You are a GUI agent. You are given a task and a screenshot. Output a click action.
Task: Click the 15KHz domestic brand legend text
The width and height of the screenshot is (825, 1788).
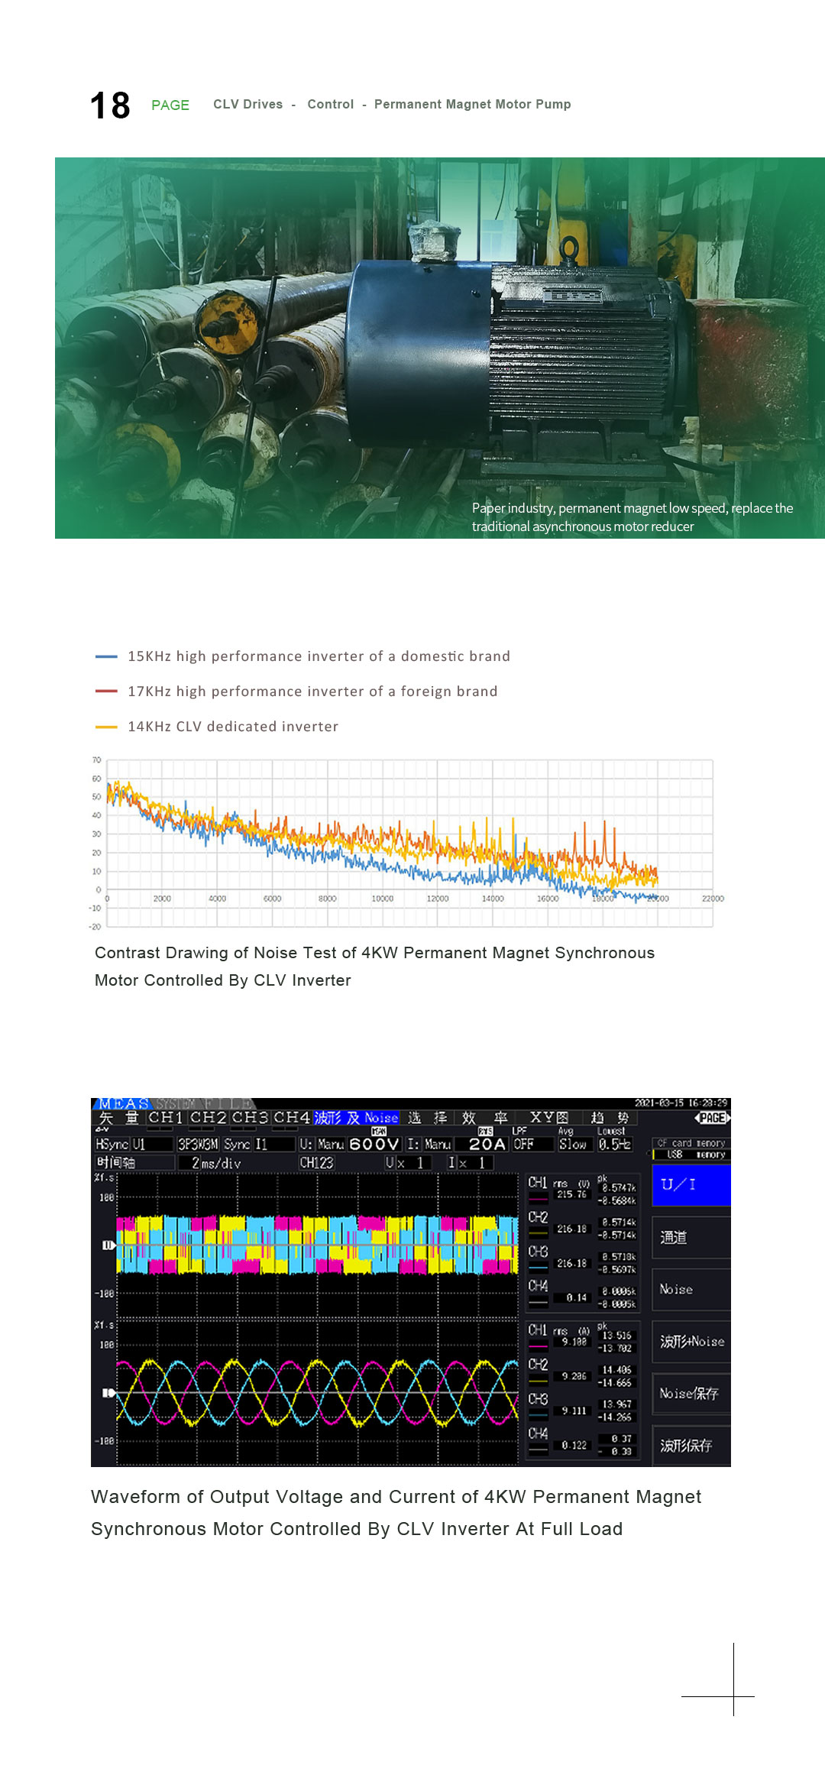point(319,656)
